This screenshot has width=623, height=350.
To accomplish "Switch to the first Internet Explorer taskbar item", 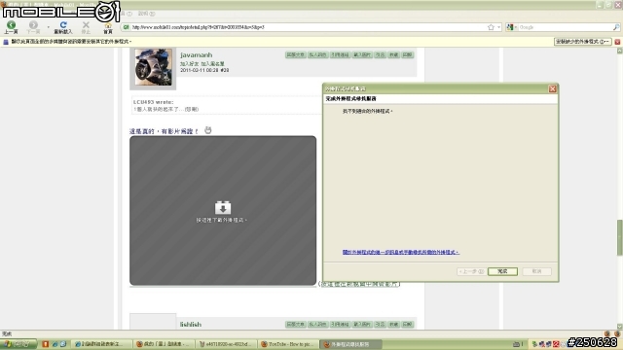I will click(102, 344).
